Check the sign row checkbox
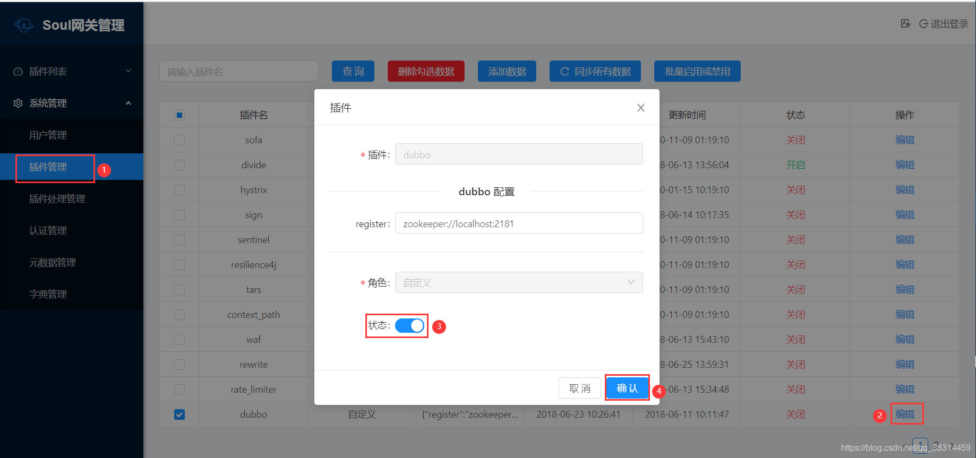The image size is (976, 458). point(179,215)
